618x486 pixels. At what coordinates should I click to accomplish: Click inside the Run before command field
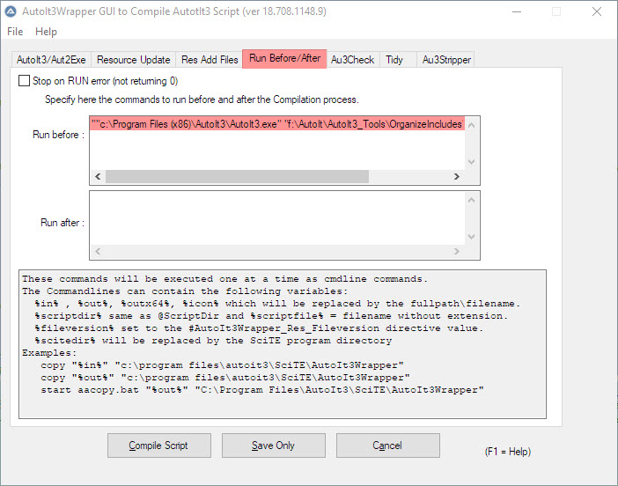point(277,145)
